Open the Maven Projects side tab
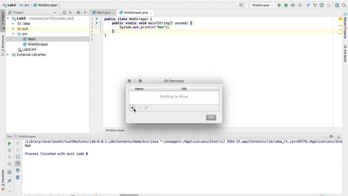 345,26
